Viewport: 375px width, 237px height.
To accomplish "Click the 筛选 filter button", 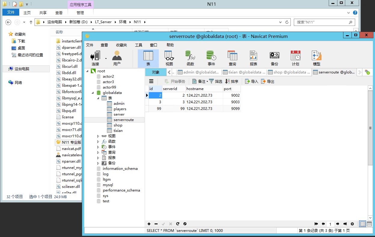I will pyautogui.click(x=216, y=81).
